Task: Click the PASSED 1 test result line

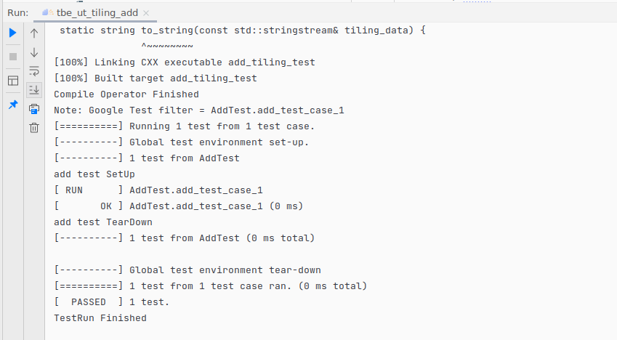Action: (112, 302)
